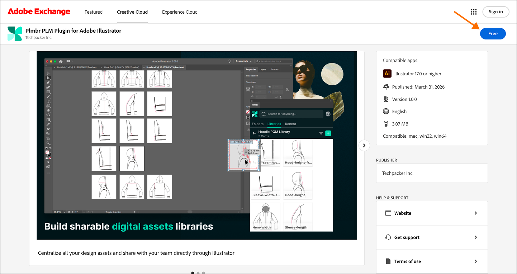Expand the Website help entry via its chevron
The height and width of the screenshot is (274, 517).
pyautogui.click(x=476, y=213)
